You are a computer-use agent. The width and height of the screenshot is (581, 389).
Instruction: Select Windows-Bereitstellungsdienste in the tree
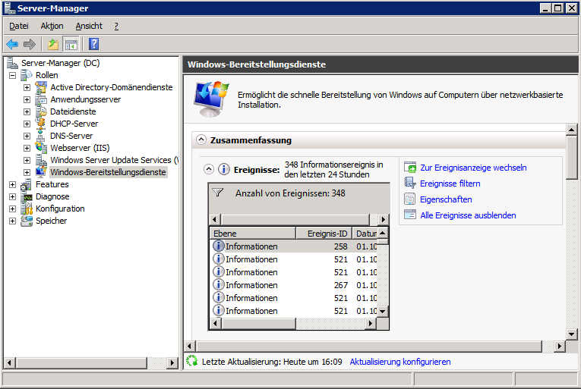coord(108,172)
